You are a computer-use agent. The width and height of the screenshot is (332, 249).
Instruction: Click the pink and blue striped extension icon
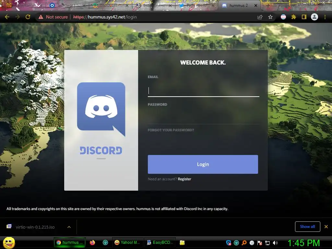283,17
